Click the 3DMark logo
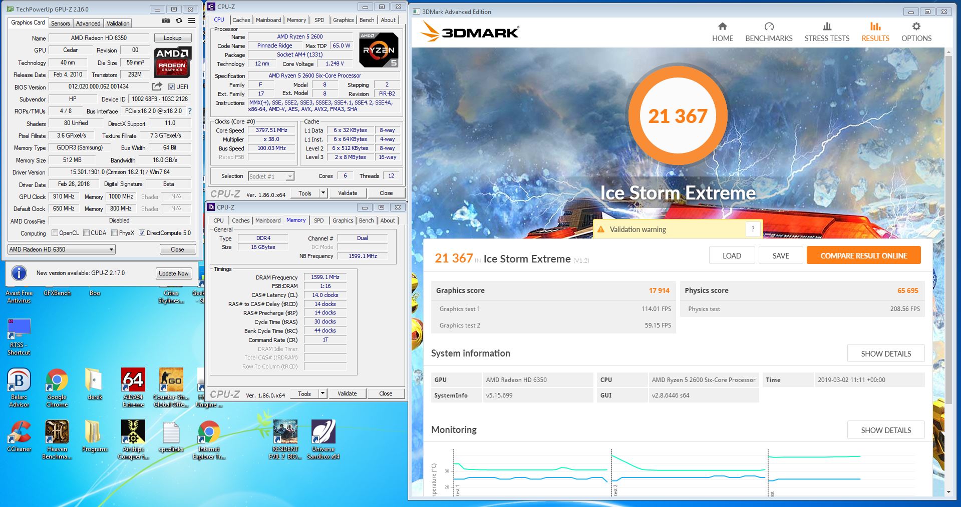The width and height of the screenshot is (961, 507). point(470,32)
